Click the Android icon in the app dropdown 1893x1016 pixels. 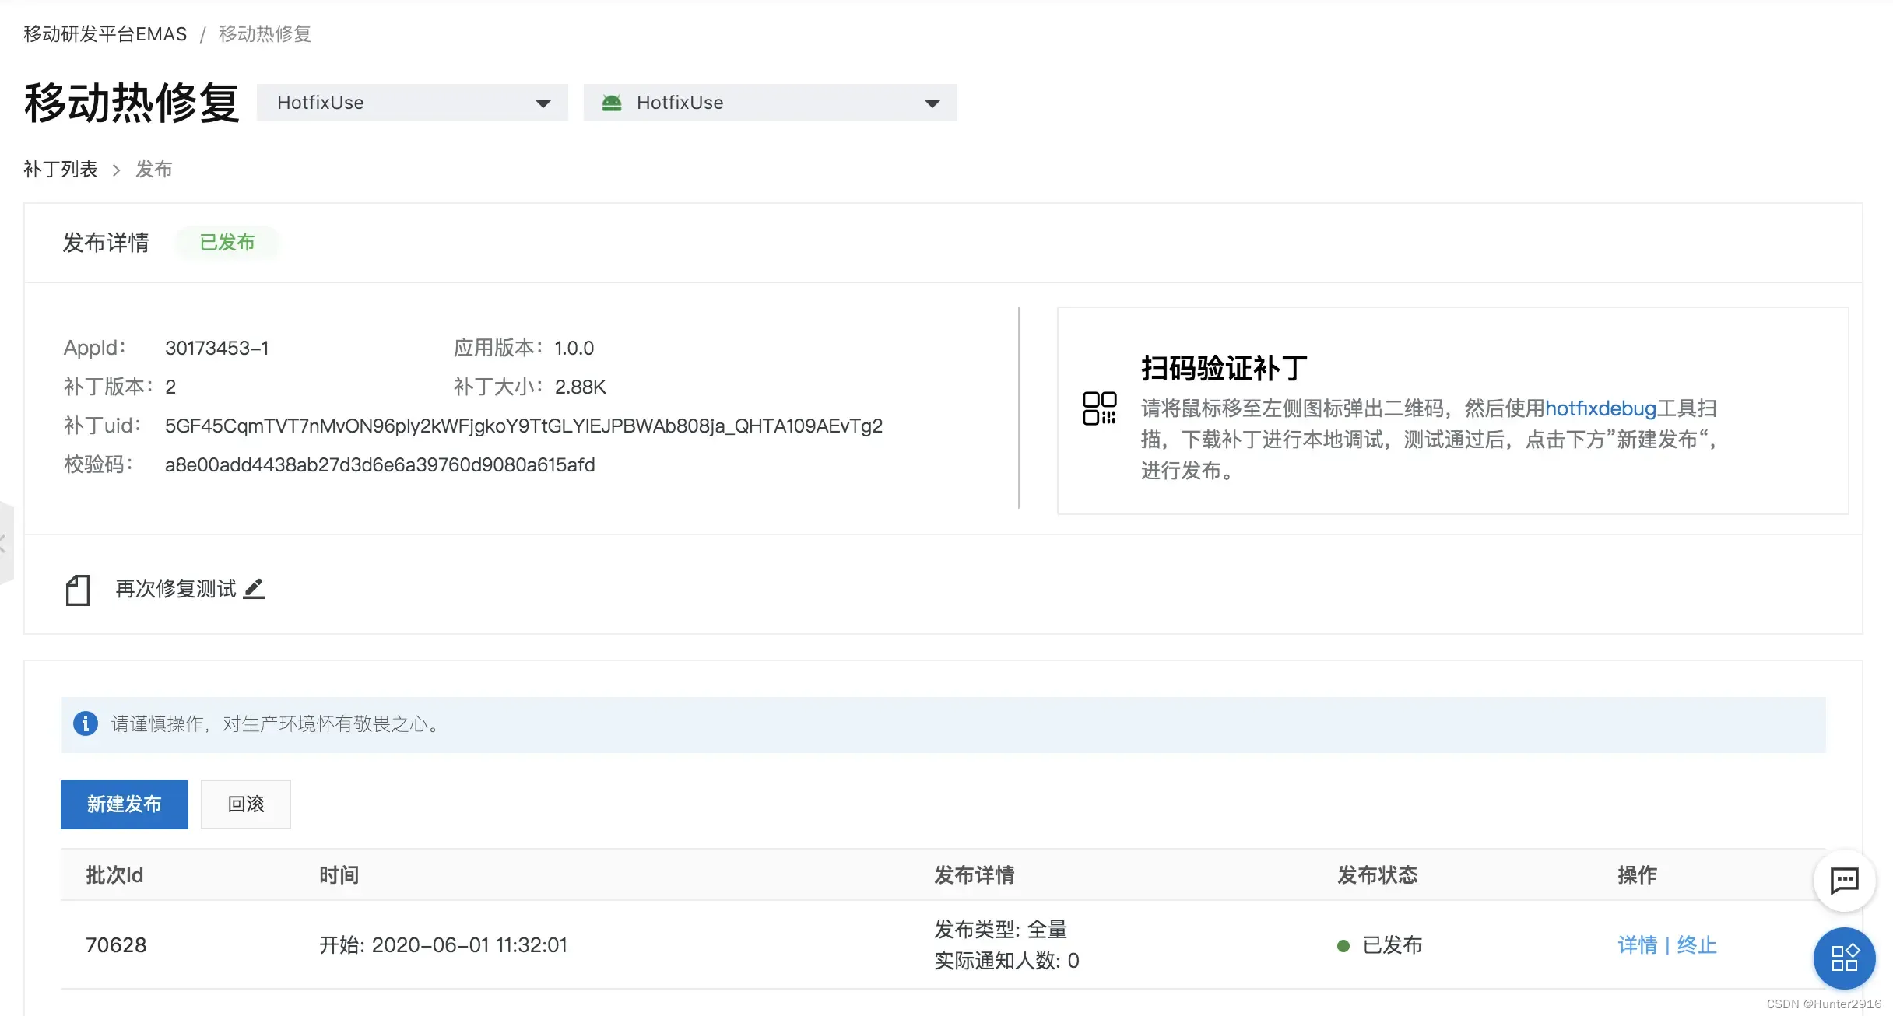(x=612, y=103)
